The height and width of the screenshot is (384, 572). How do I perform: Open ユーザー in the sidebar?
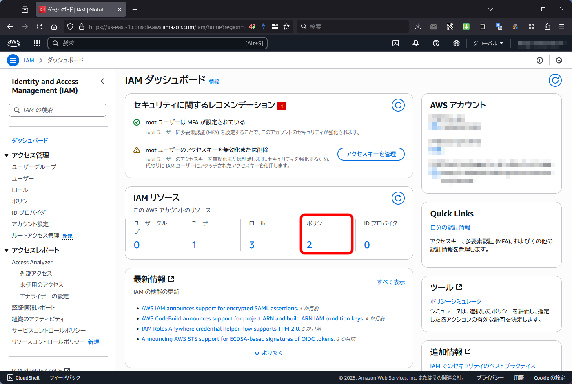click(x=23, y=178)
